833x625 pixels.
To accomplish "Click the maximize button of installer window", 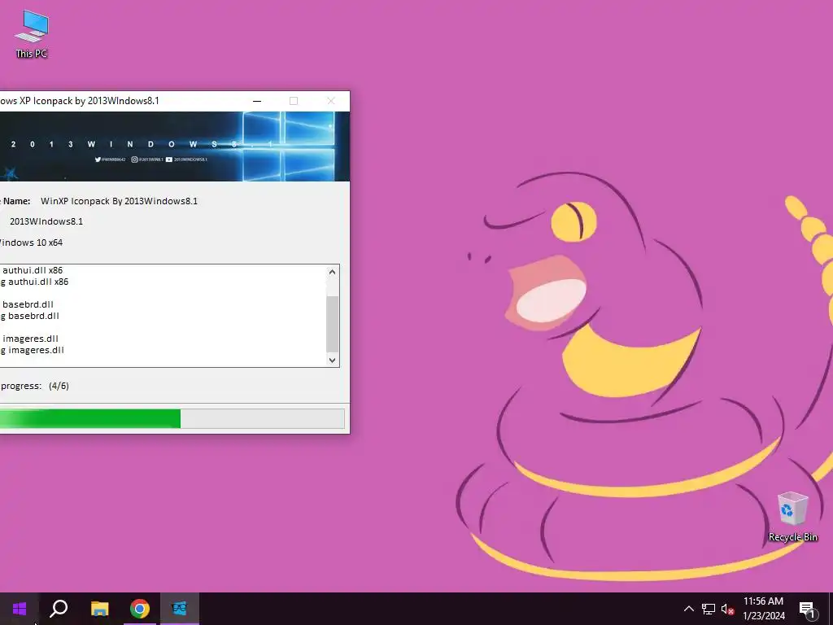I will pos(294,101).
